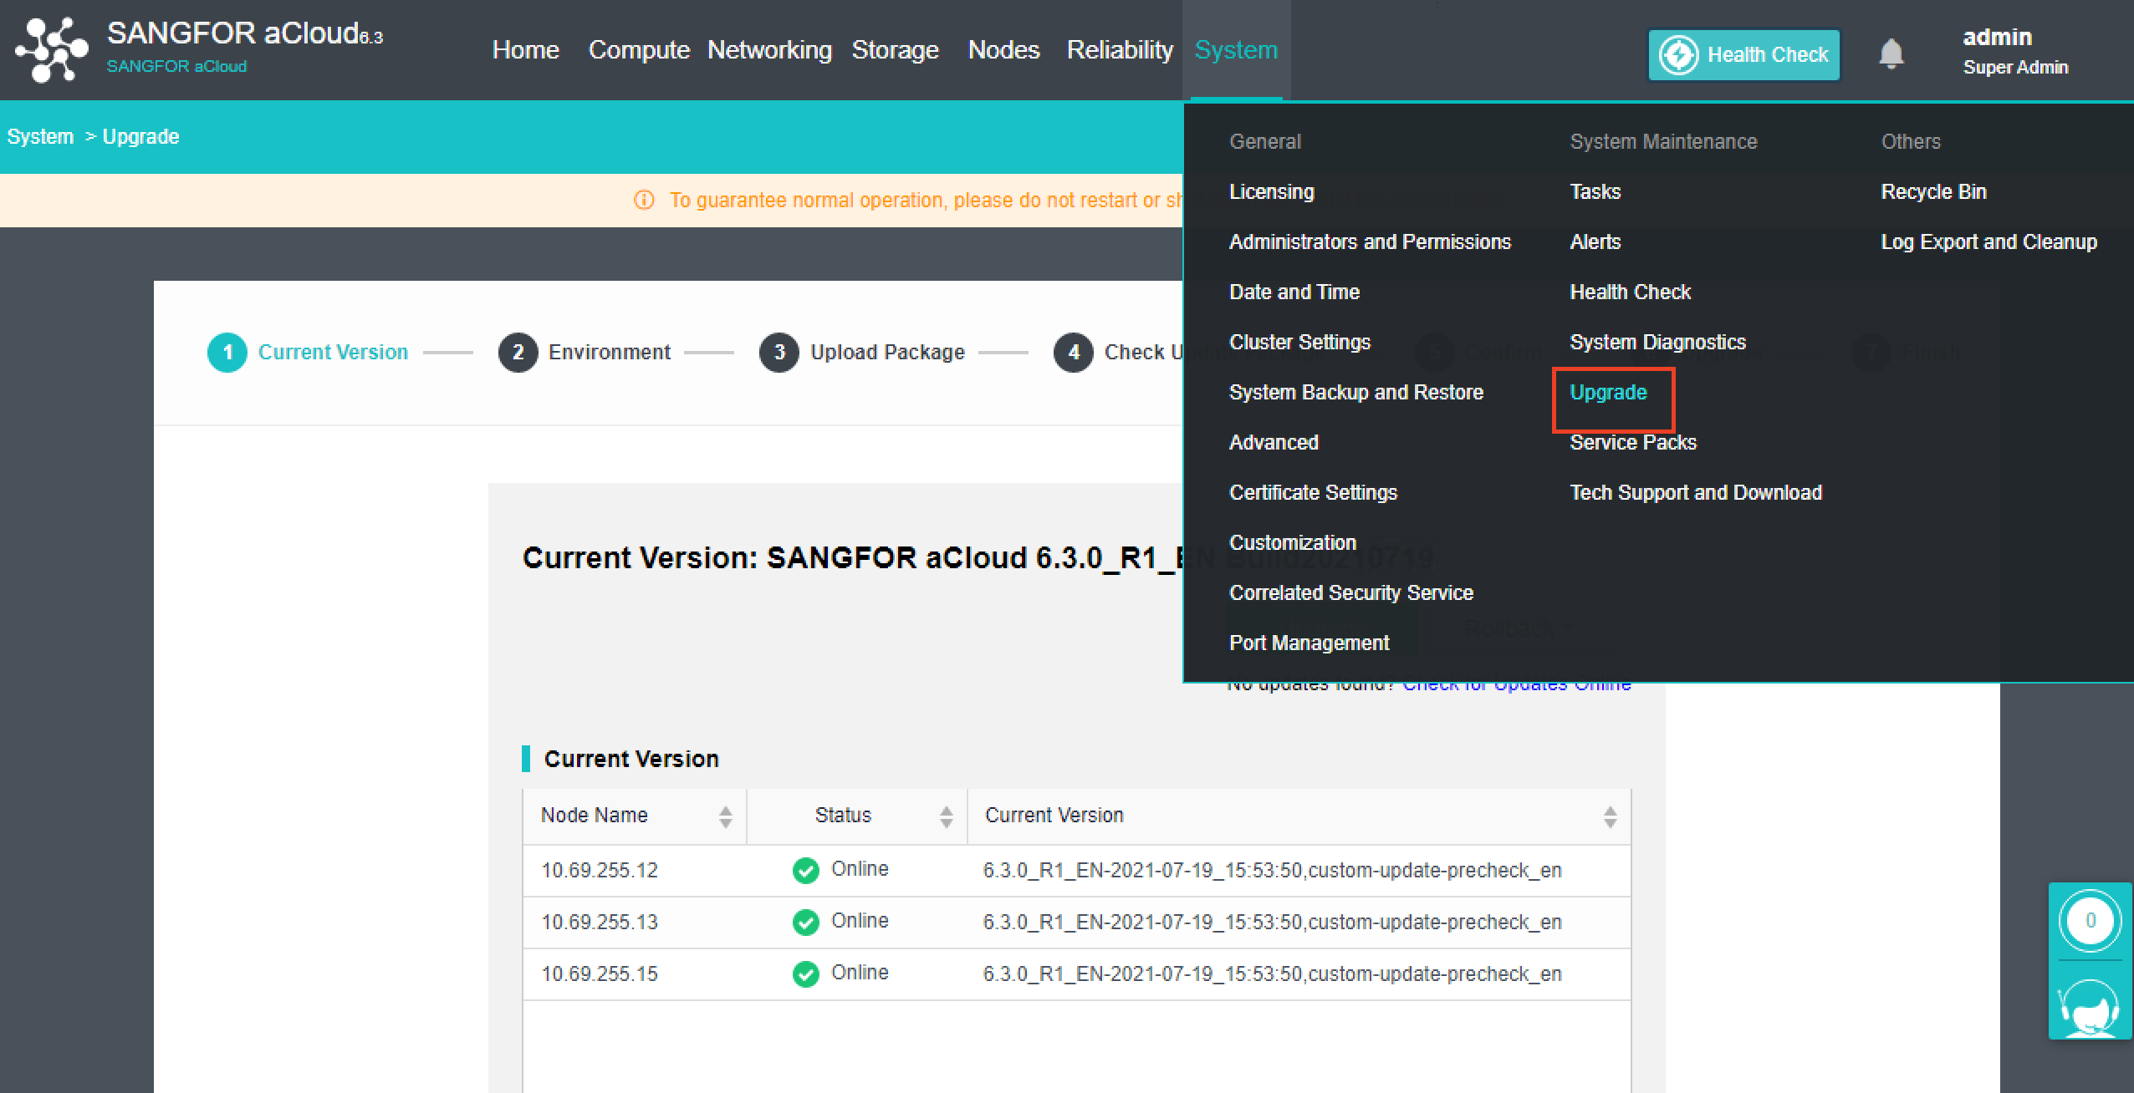Image resolution: width=2134 pixels, height=1093 pixels.
Task: Open System Diagnostics
Action: (1658, 343)
